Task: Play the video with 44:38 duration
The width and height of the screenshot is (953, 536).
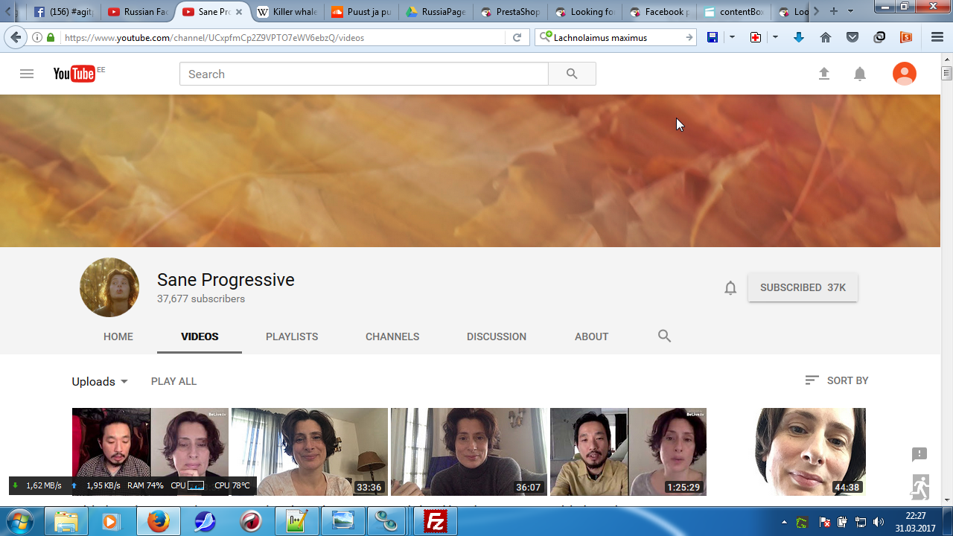Action: click(788, 452)
